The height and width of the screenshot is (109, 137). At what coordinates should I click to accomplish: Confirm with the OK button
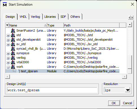pos(114,103)
